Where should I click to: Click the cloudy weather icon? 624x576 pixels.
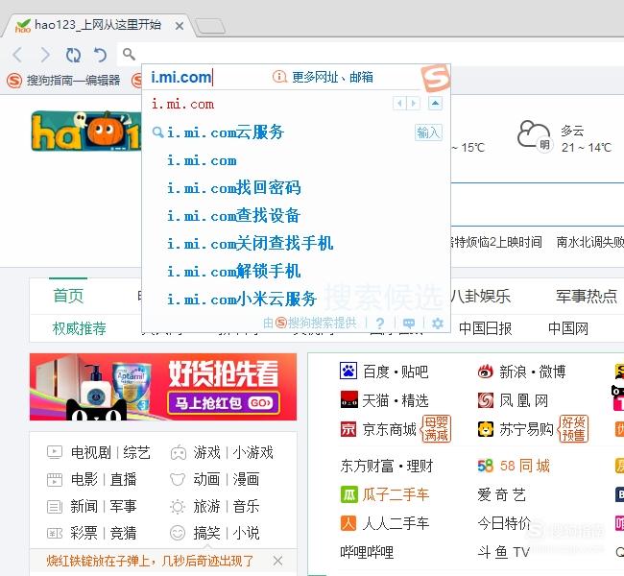535,135
